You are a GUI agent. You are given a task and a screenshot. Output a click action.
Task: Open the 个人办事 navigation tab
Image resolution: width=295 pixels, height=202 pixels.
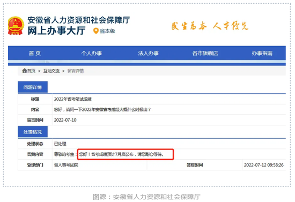(x=92, y=54)
